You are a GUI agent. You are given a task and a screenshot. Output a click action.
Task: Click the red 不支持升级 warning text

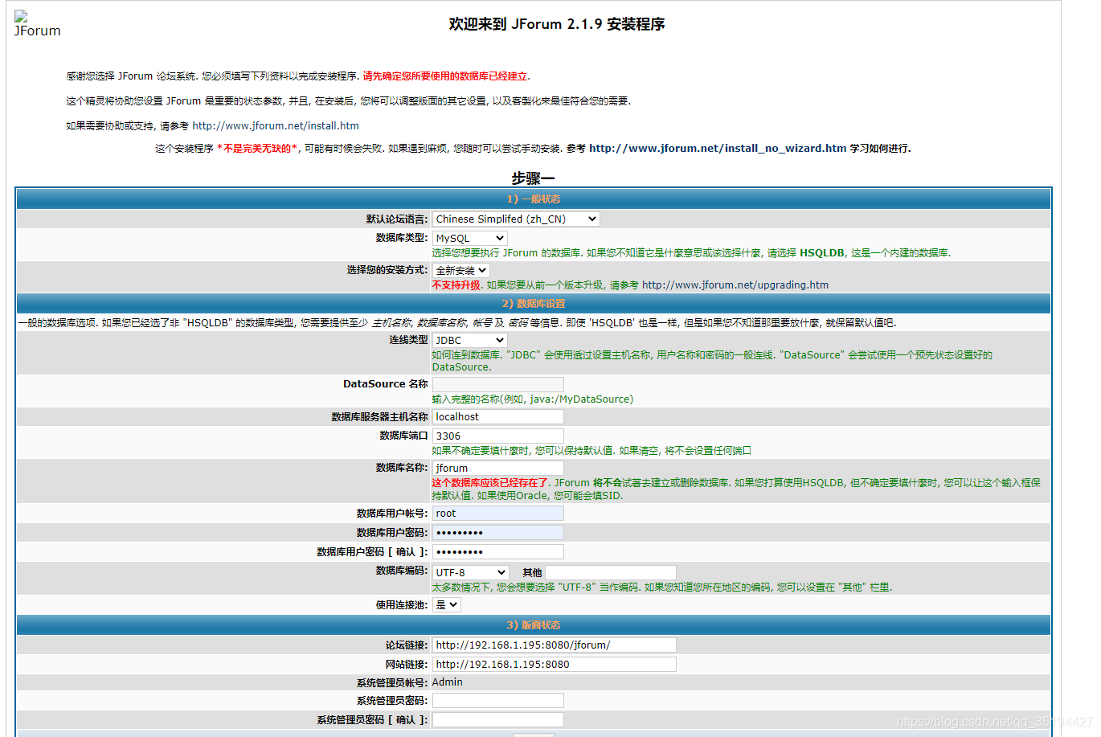[456, 285]
